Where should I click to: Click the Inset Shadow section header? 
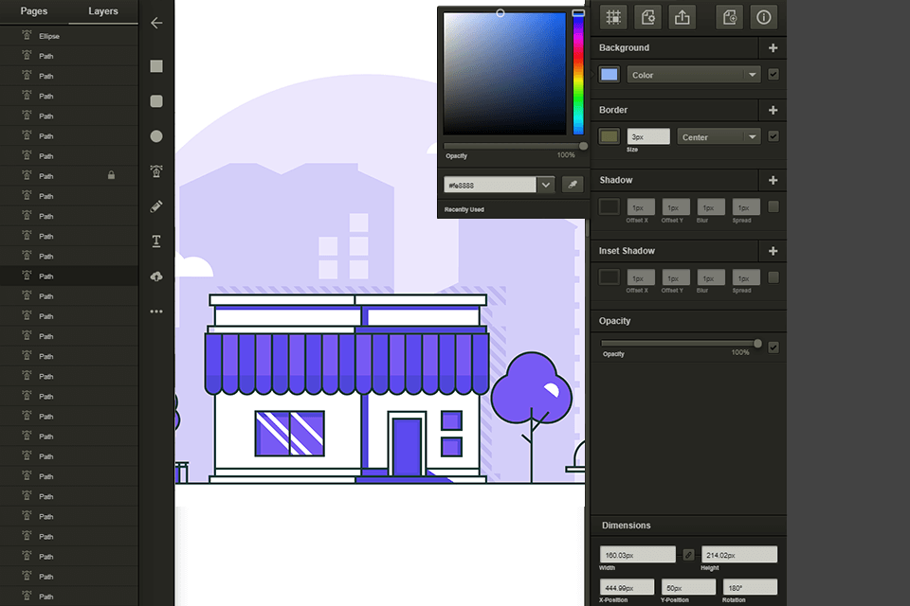point(627,251)
